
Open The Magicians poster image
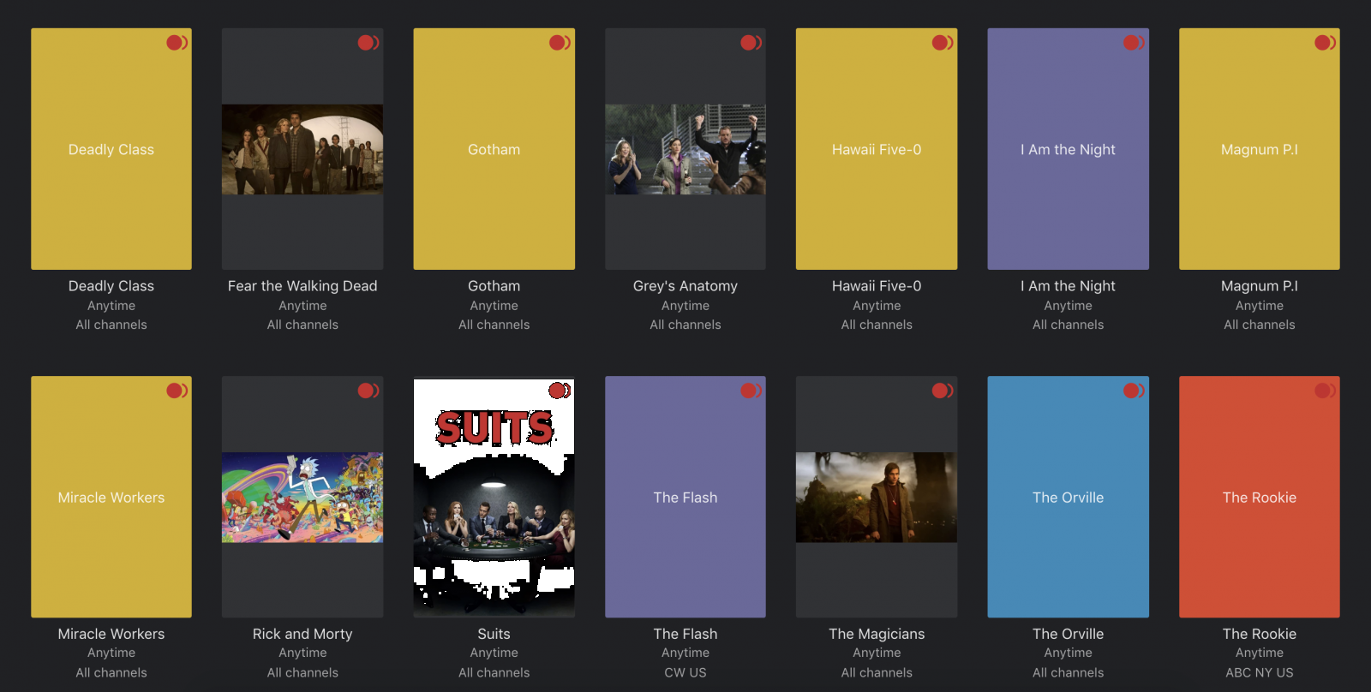click(x=877, y=497)
